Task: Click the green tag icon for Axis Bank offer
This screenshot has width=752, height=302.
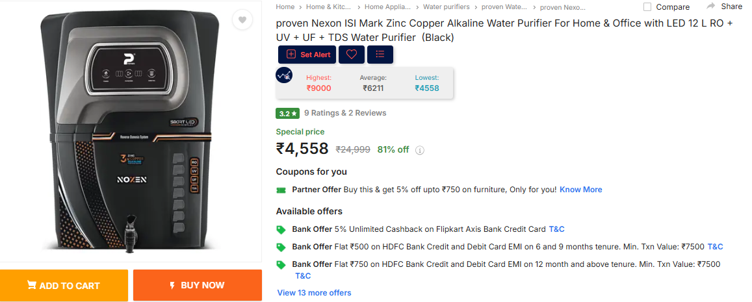Action: pyautogui.click(x=281, y=230)
